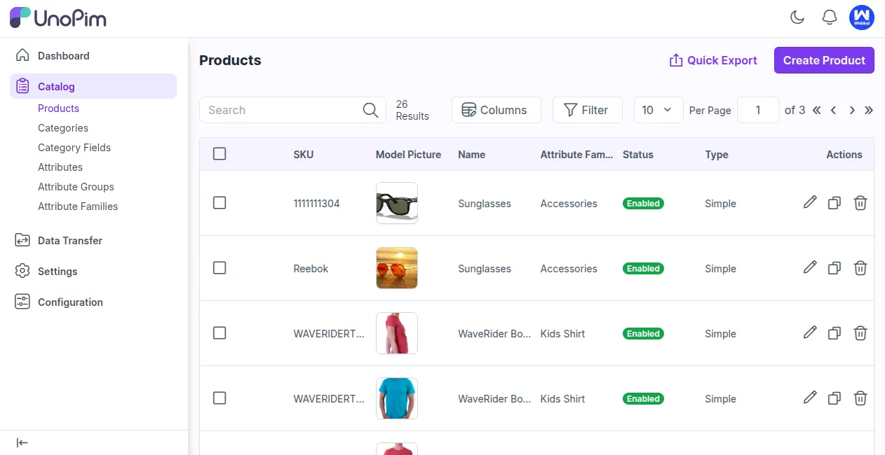The height and width of the screenshot is (455, 885).
Task: Expand the Settings sidebar section
Action: click(x=58, y=271)
